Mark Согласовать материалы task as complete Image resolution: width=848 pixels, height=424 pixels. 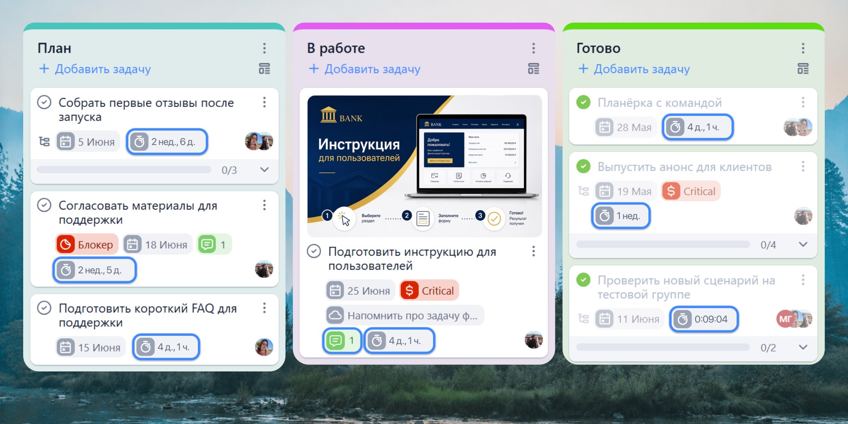[x=44, y=205]
